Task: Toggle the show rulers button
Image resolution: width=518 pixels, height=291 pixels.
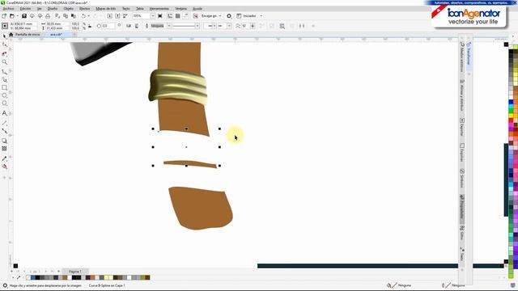Action: point(170,16)
